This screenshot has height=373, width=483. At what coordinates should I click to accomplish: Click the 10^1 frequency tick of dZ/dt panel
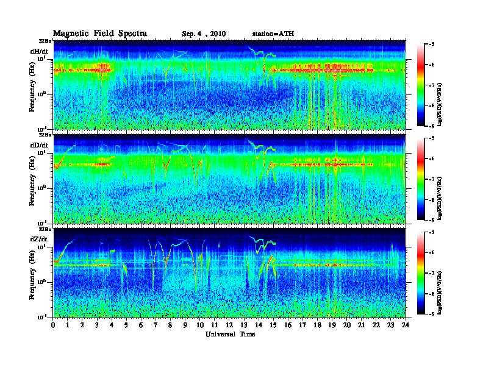point(41,247)
